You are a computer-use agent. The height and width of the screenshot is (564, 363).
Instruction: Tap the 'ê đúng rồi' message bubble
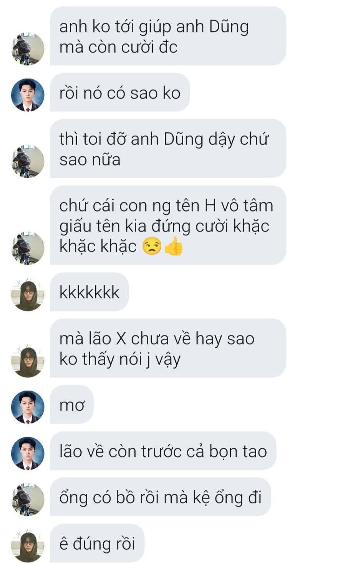tap(97, 543)
